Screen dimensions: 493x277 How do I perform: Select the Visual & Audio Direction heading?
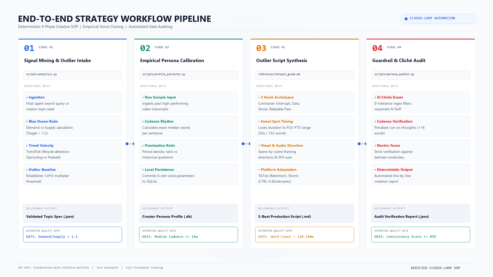[281, 145]
